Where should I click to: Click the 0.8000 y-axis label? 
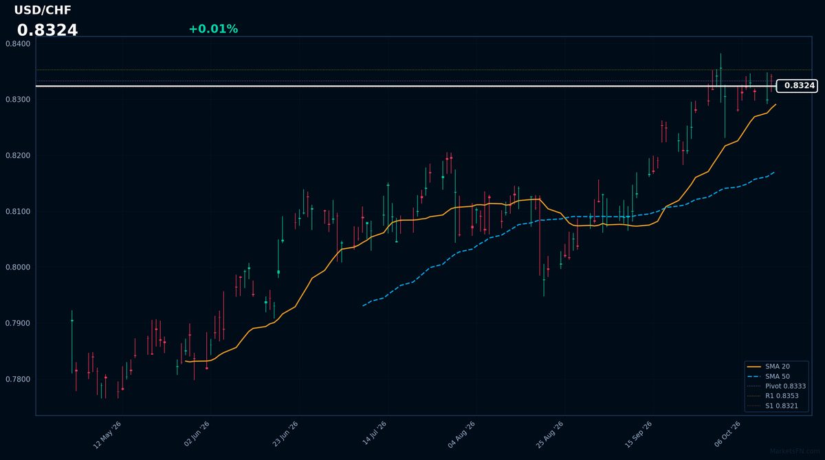pos(17,267)
